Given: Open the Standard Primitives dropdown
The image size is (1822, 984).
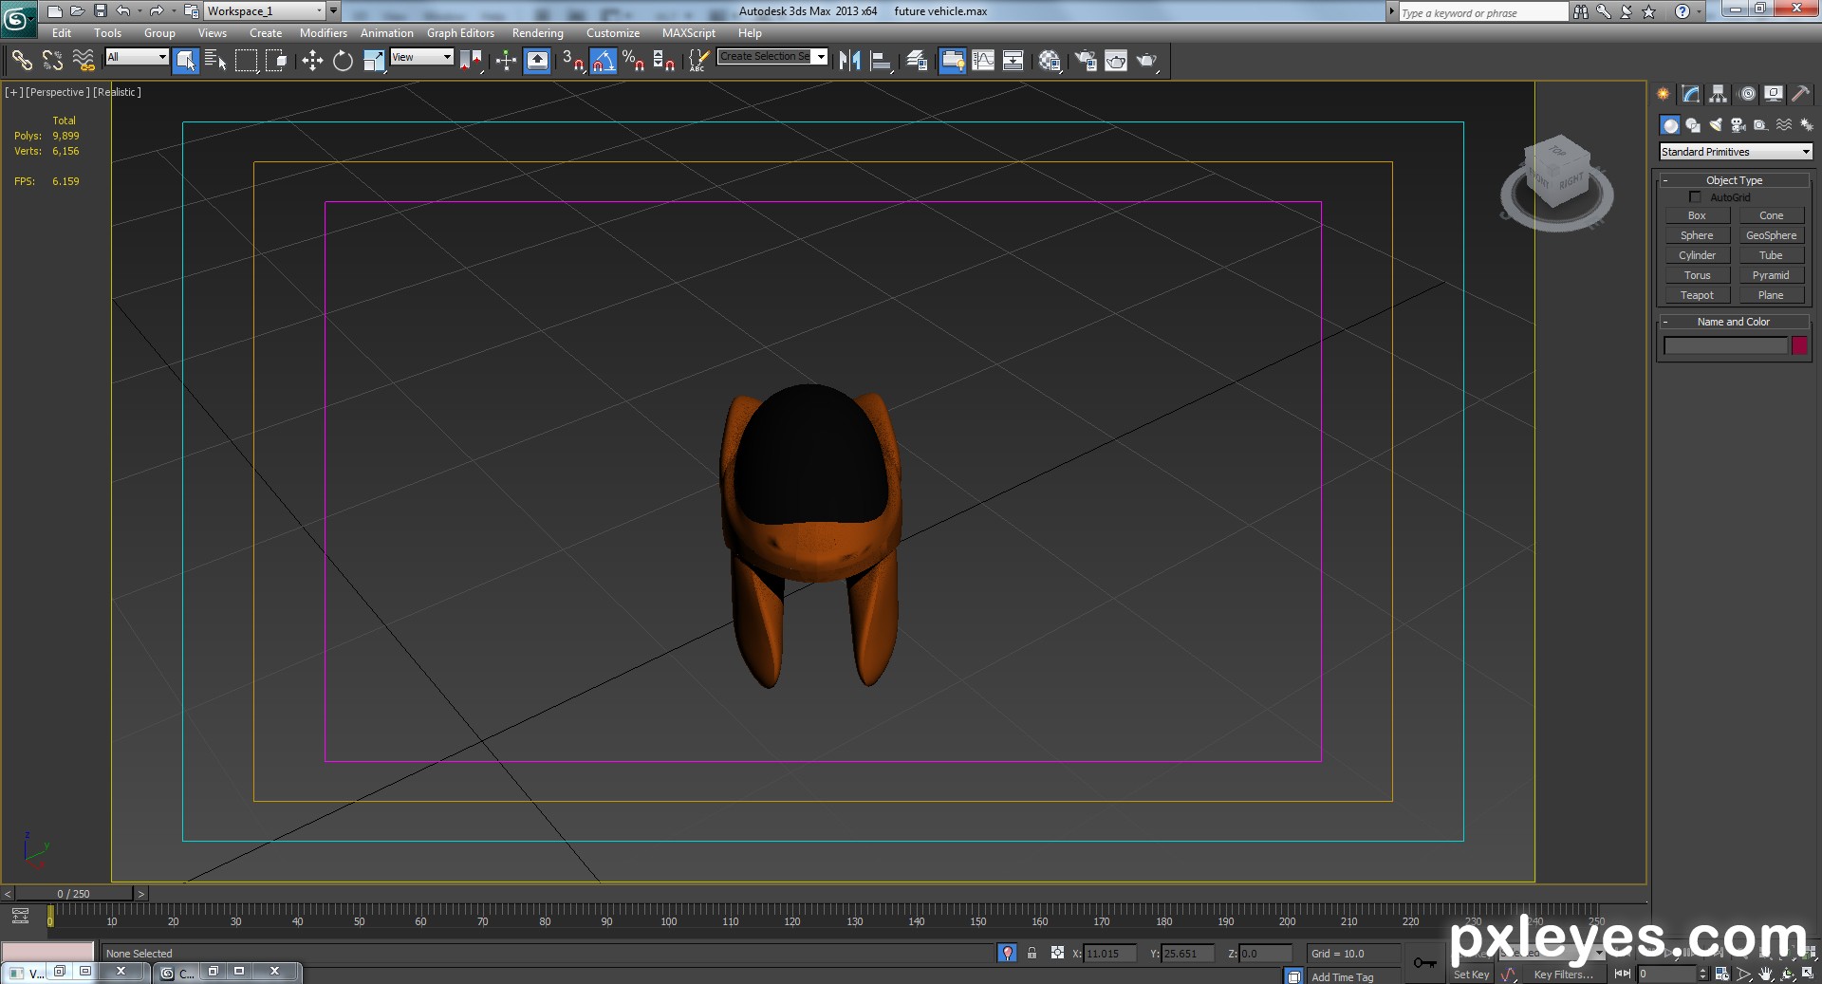Looking at the screenshot, I should tap(1736, 152).
